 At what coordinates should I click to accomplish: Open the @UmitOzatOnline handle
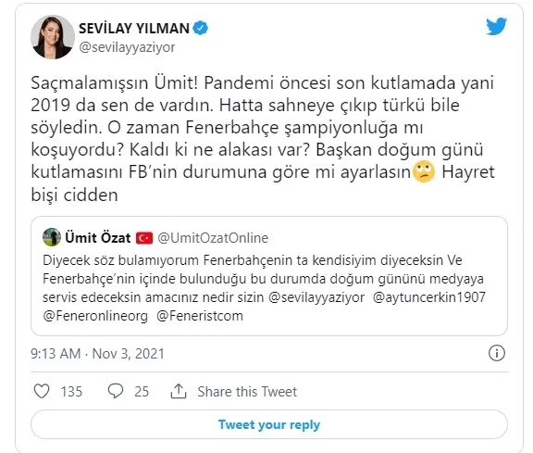pos(213,238)
